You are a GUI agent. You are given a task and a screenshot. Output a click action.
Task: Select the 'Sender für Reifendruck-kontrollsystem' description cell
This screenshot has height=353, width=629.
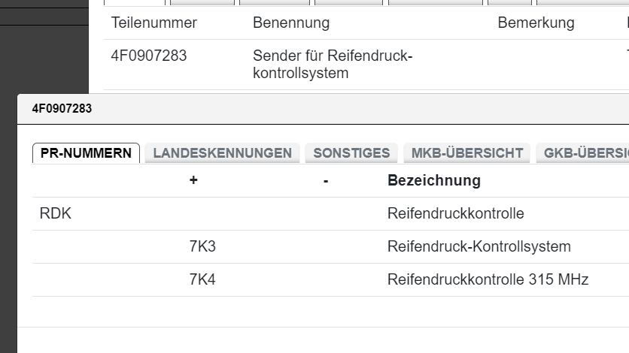click(x=333, y=65)
